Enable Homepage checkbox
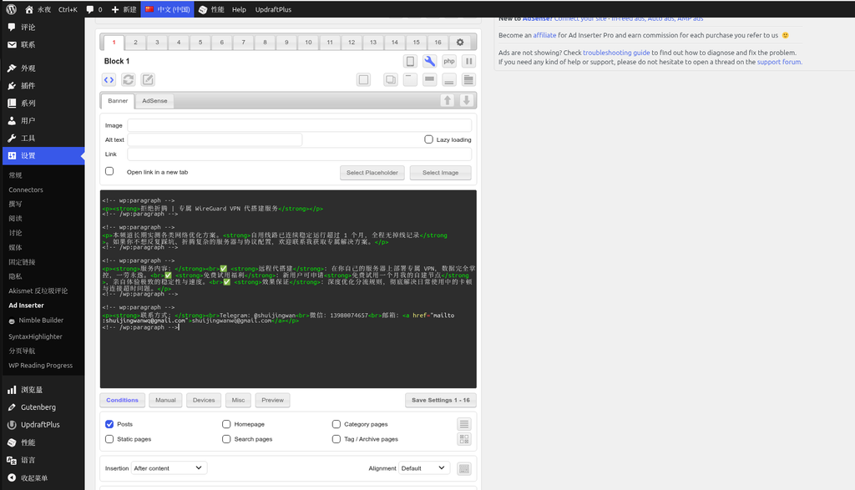The image size is (855, 490). pos(226,424)
